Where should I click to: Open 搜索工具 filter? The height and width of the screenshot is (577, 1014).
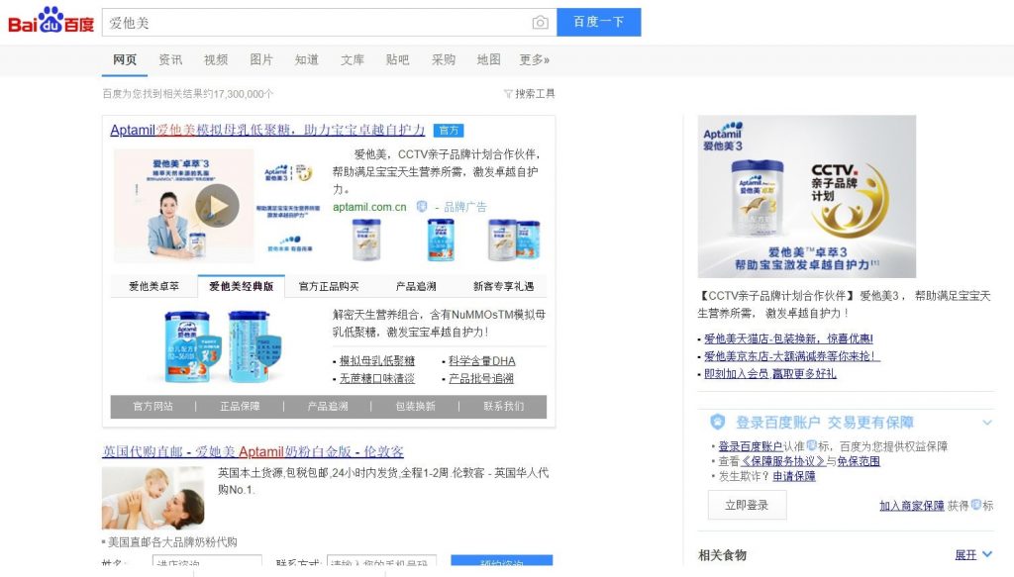529,94
